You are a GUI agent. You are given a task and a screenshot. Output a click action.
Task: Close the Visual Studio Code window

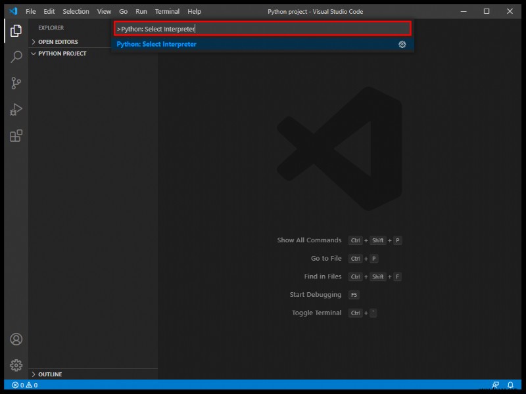click(x=510, y=11)
